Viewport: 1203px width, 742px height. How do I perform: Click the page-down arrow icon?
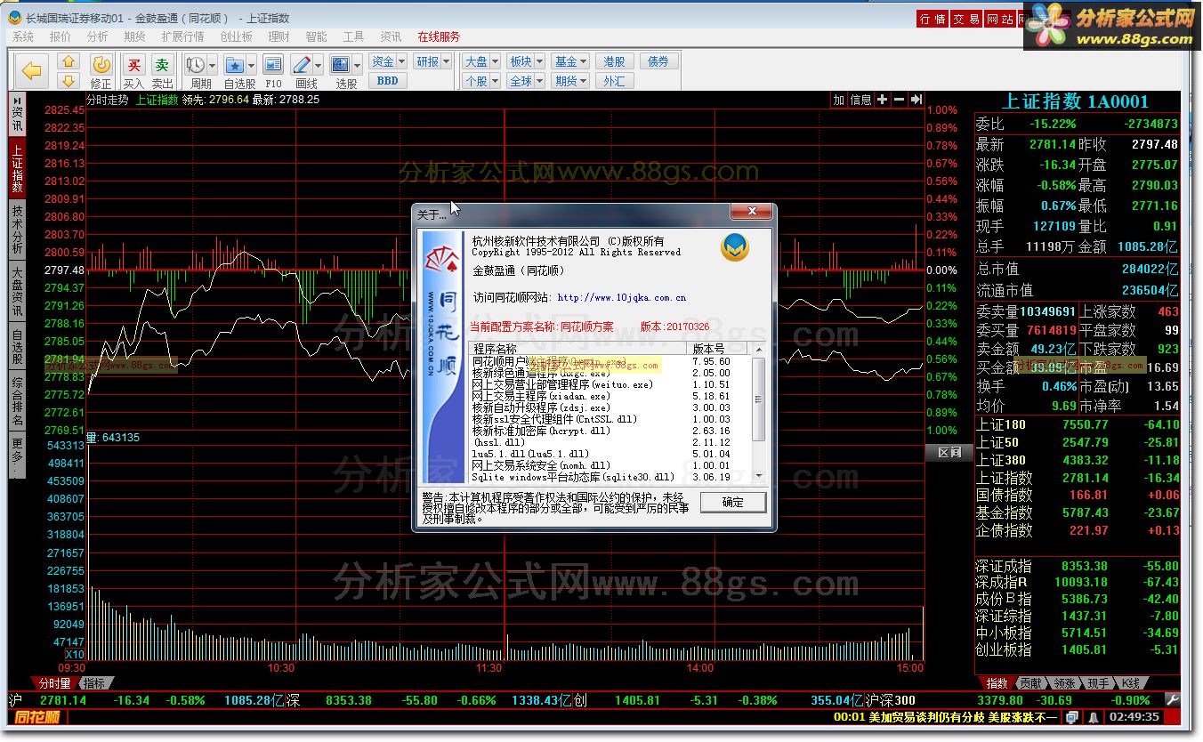coord(69,81)
